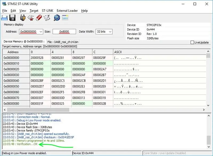Open the Help menu
The height and width of the screenshot is (156, 213).
coord(84,11)
